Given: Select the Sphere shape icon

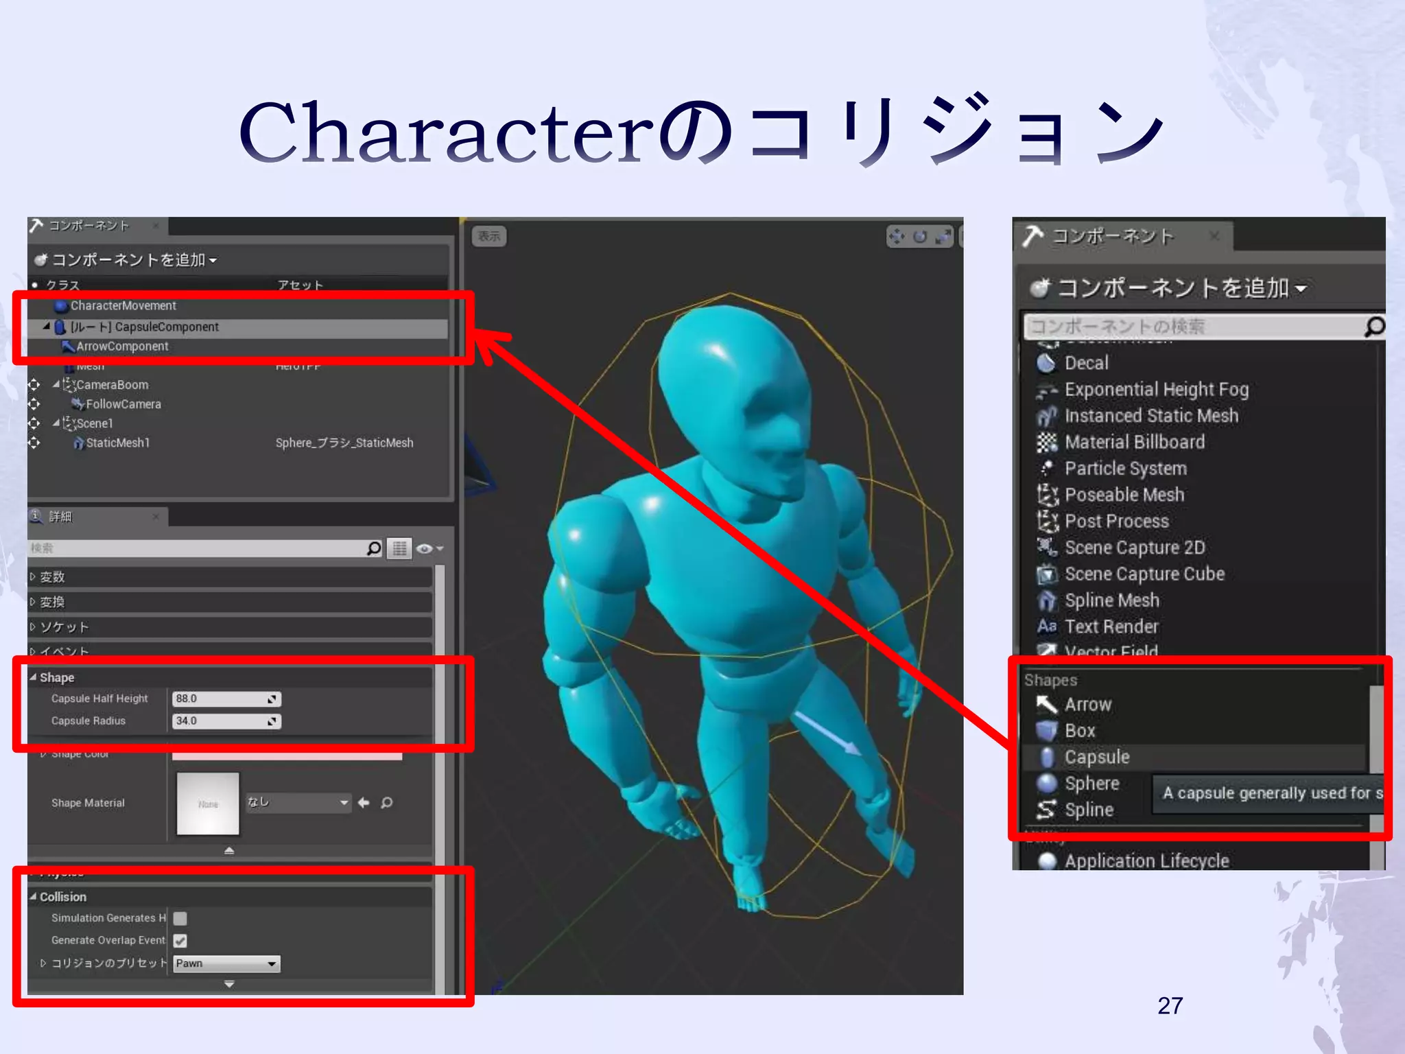Looking at the screenshot, I should tap(1047, 783).
